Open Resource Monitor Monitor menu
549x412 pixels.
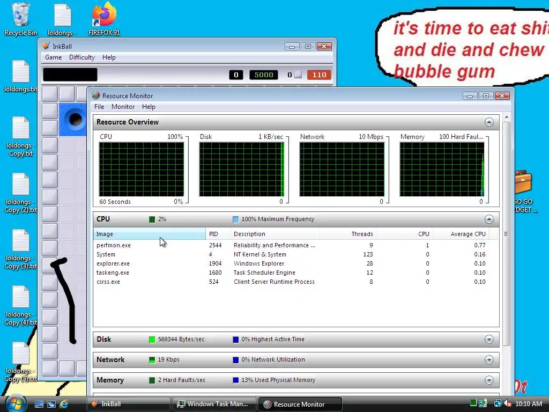tap(123, 107)
